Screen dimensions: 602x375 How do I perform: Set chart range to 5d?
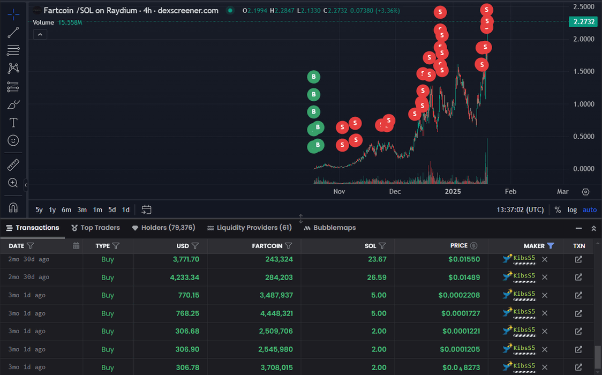(x=112, y=209)
